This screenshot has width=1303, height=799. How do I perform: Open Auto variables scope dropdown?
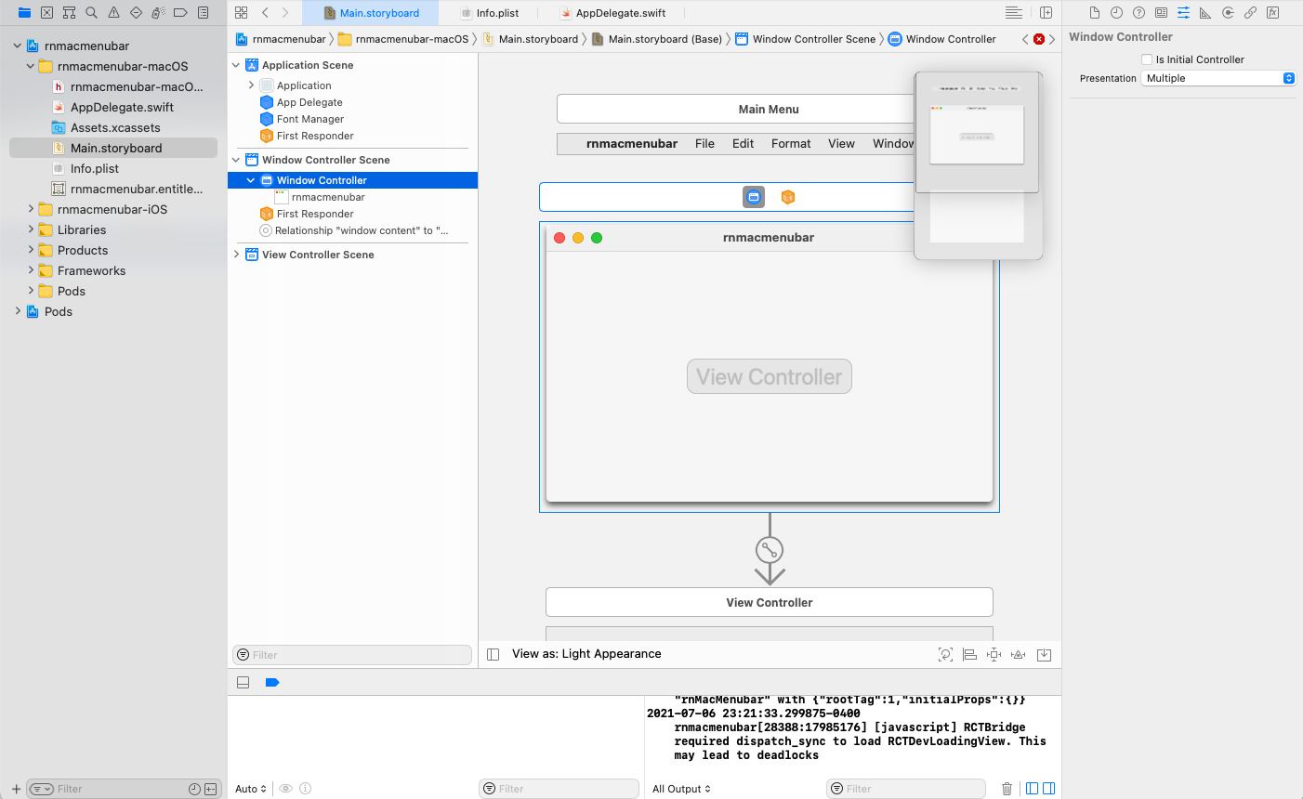251,789
